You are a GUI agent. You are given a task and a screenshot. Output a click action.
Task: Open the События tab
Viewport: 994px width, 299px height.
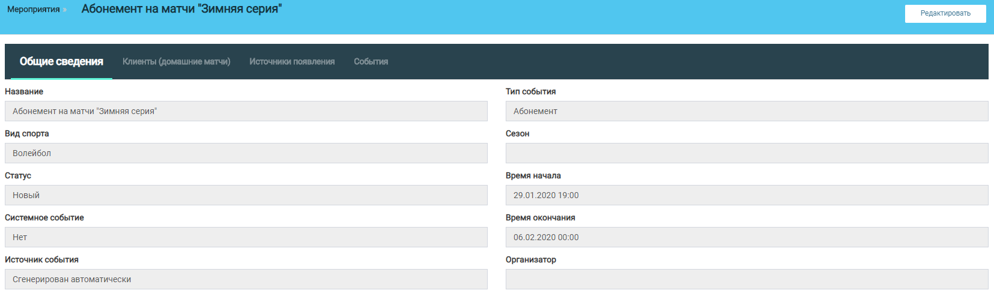371,61
